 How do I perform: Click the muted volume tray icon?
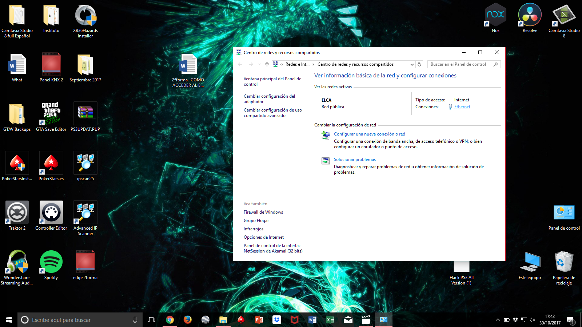click(x=533, y=320)
